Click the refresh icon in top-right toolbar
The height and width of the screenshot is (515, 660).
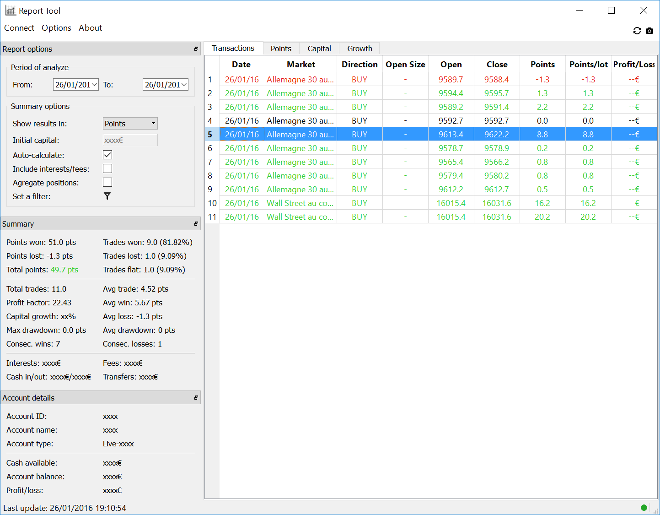click(637, 31)
